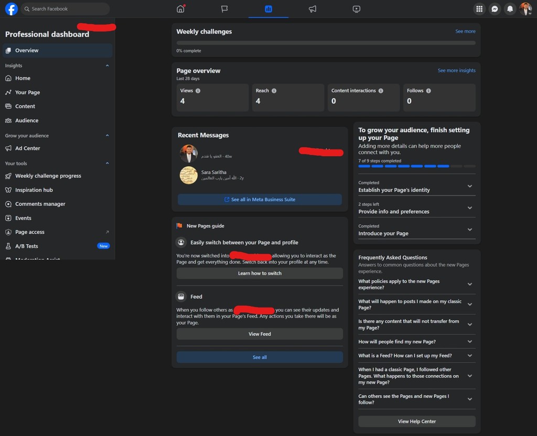Viewport: 537px width, 436px height.
Task: Click See more insights link
Action: (x=456, y=70)
